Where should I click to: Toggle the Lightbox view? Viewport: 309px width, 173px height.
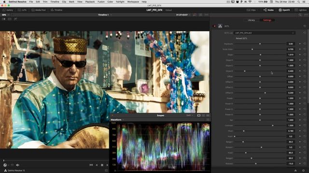coord(300,10)
